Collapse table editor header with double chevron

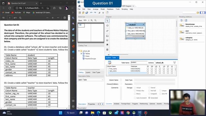pos(174,63)
